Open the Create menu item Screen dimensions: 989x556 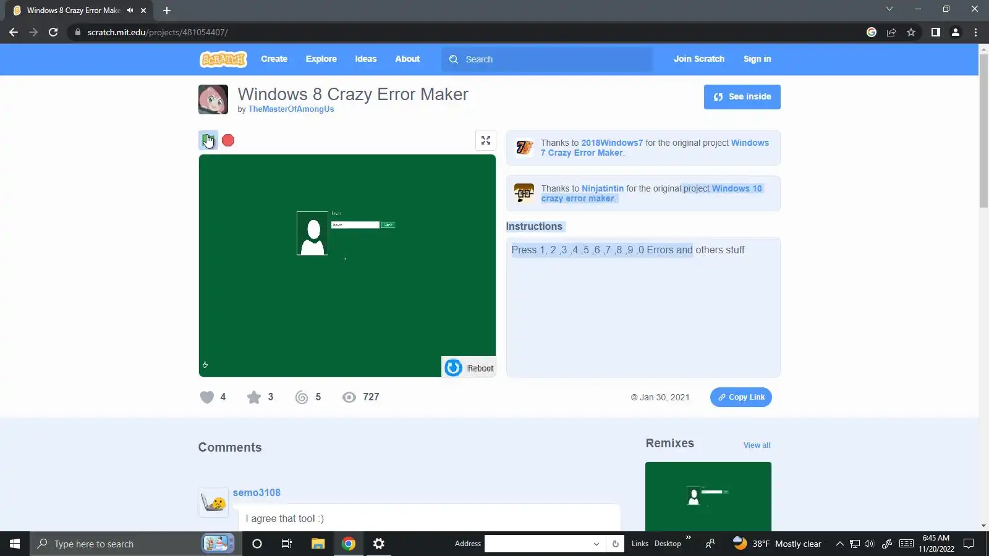[x=274, y=59]
